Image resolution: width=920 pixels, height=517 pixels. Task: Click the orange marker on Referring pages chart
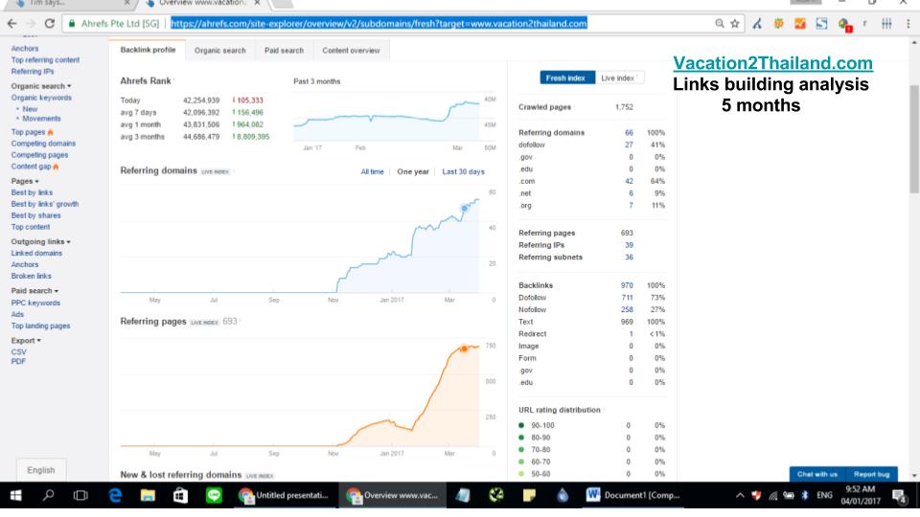tap(464, 348)
